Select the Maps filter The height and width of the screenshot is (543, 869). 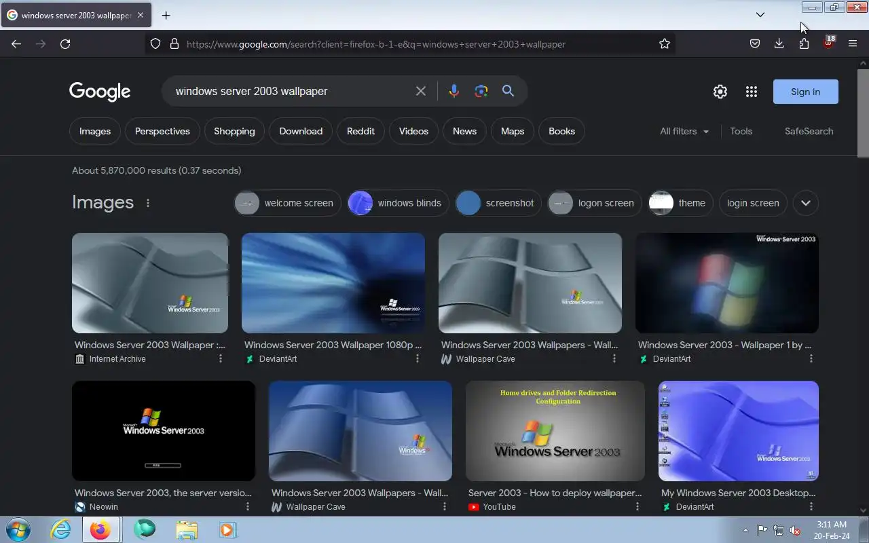(513, 131)
